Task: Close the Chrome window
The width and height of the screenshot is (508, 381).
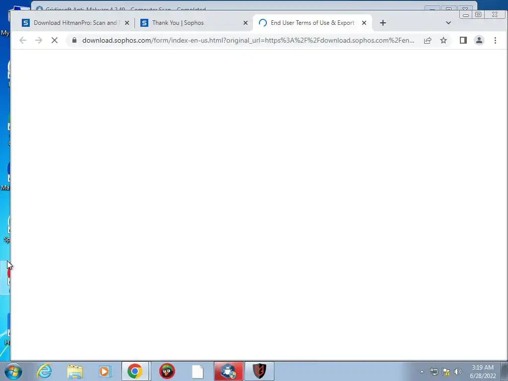Action: 495,14
